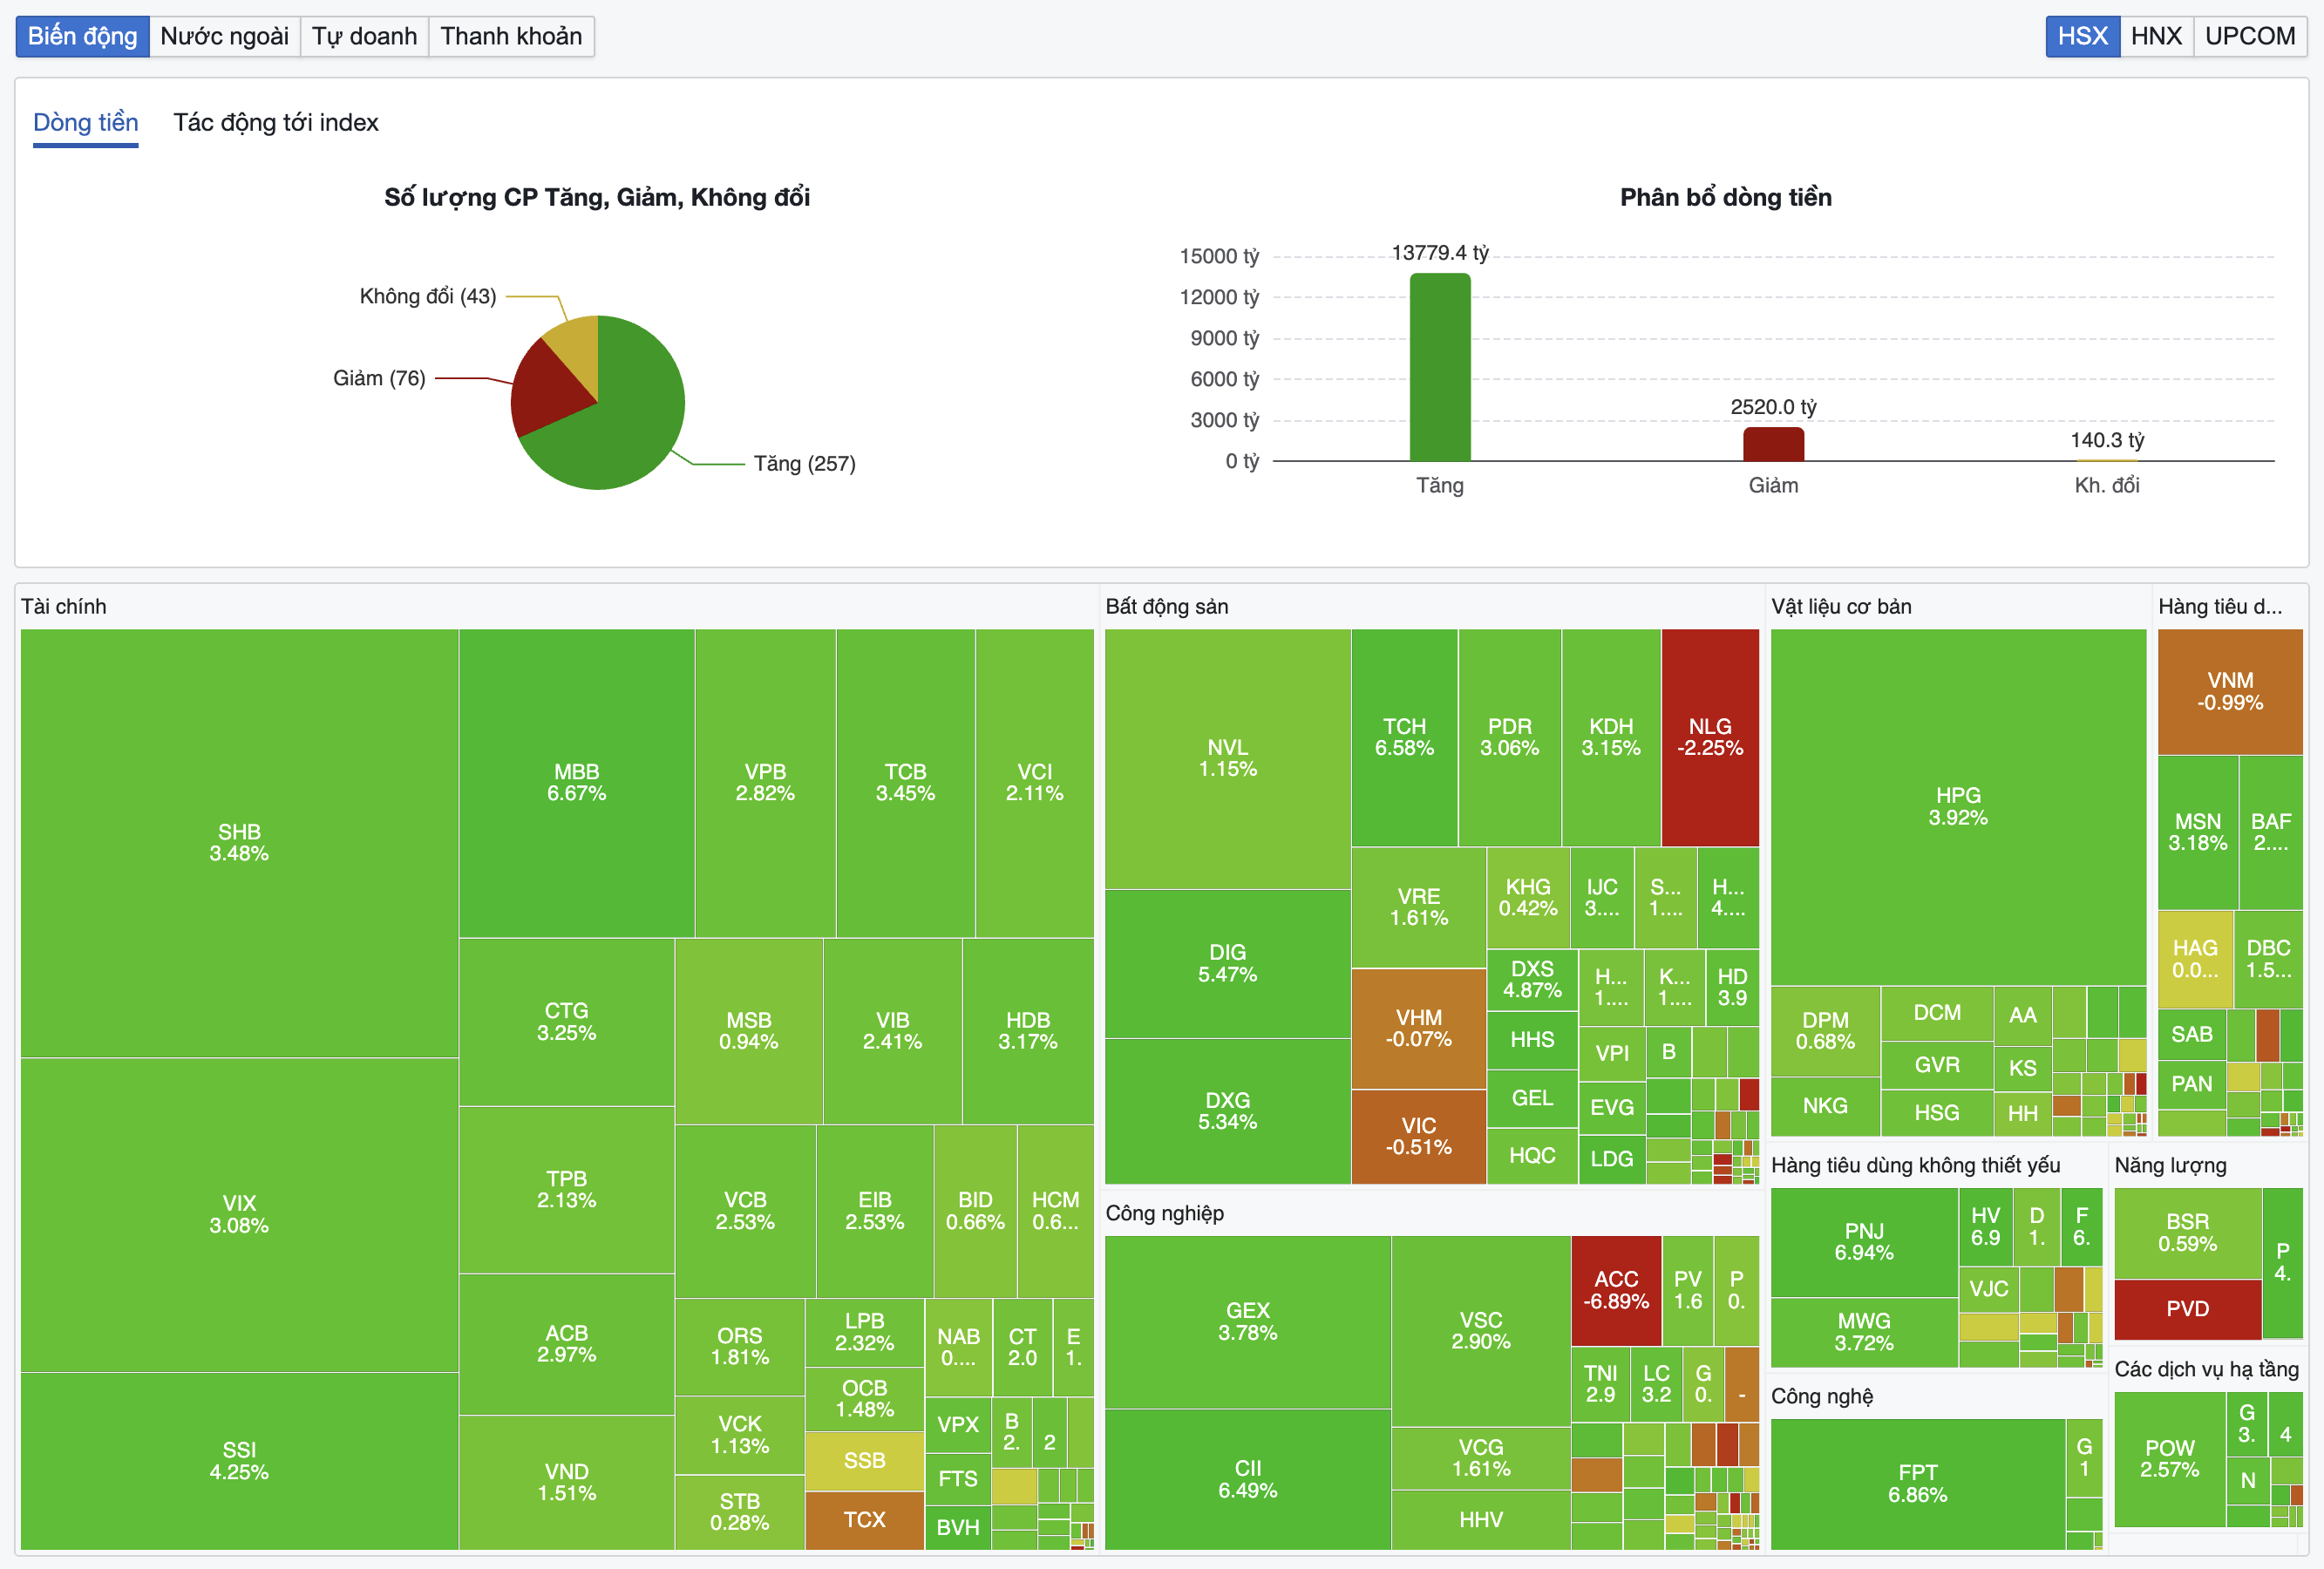Select the SSI 4.25% treemap tile
2324x1569 pixels.
point(239,1461)
